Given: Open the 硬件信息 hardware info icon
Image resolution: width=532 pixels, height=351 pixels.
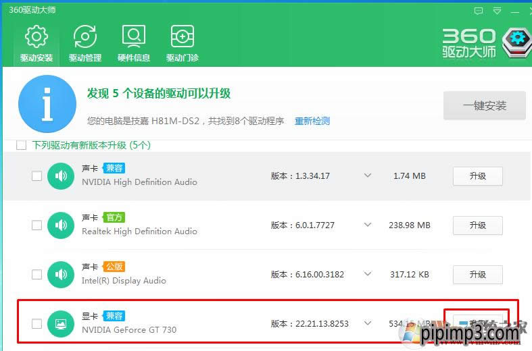Looking at the screenshot, I should click(133, 43).
